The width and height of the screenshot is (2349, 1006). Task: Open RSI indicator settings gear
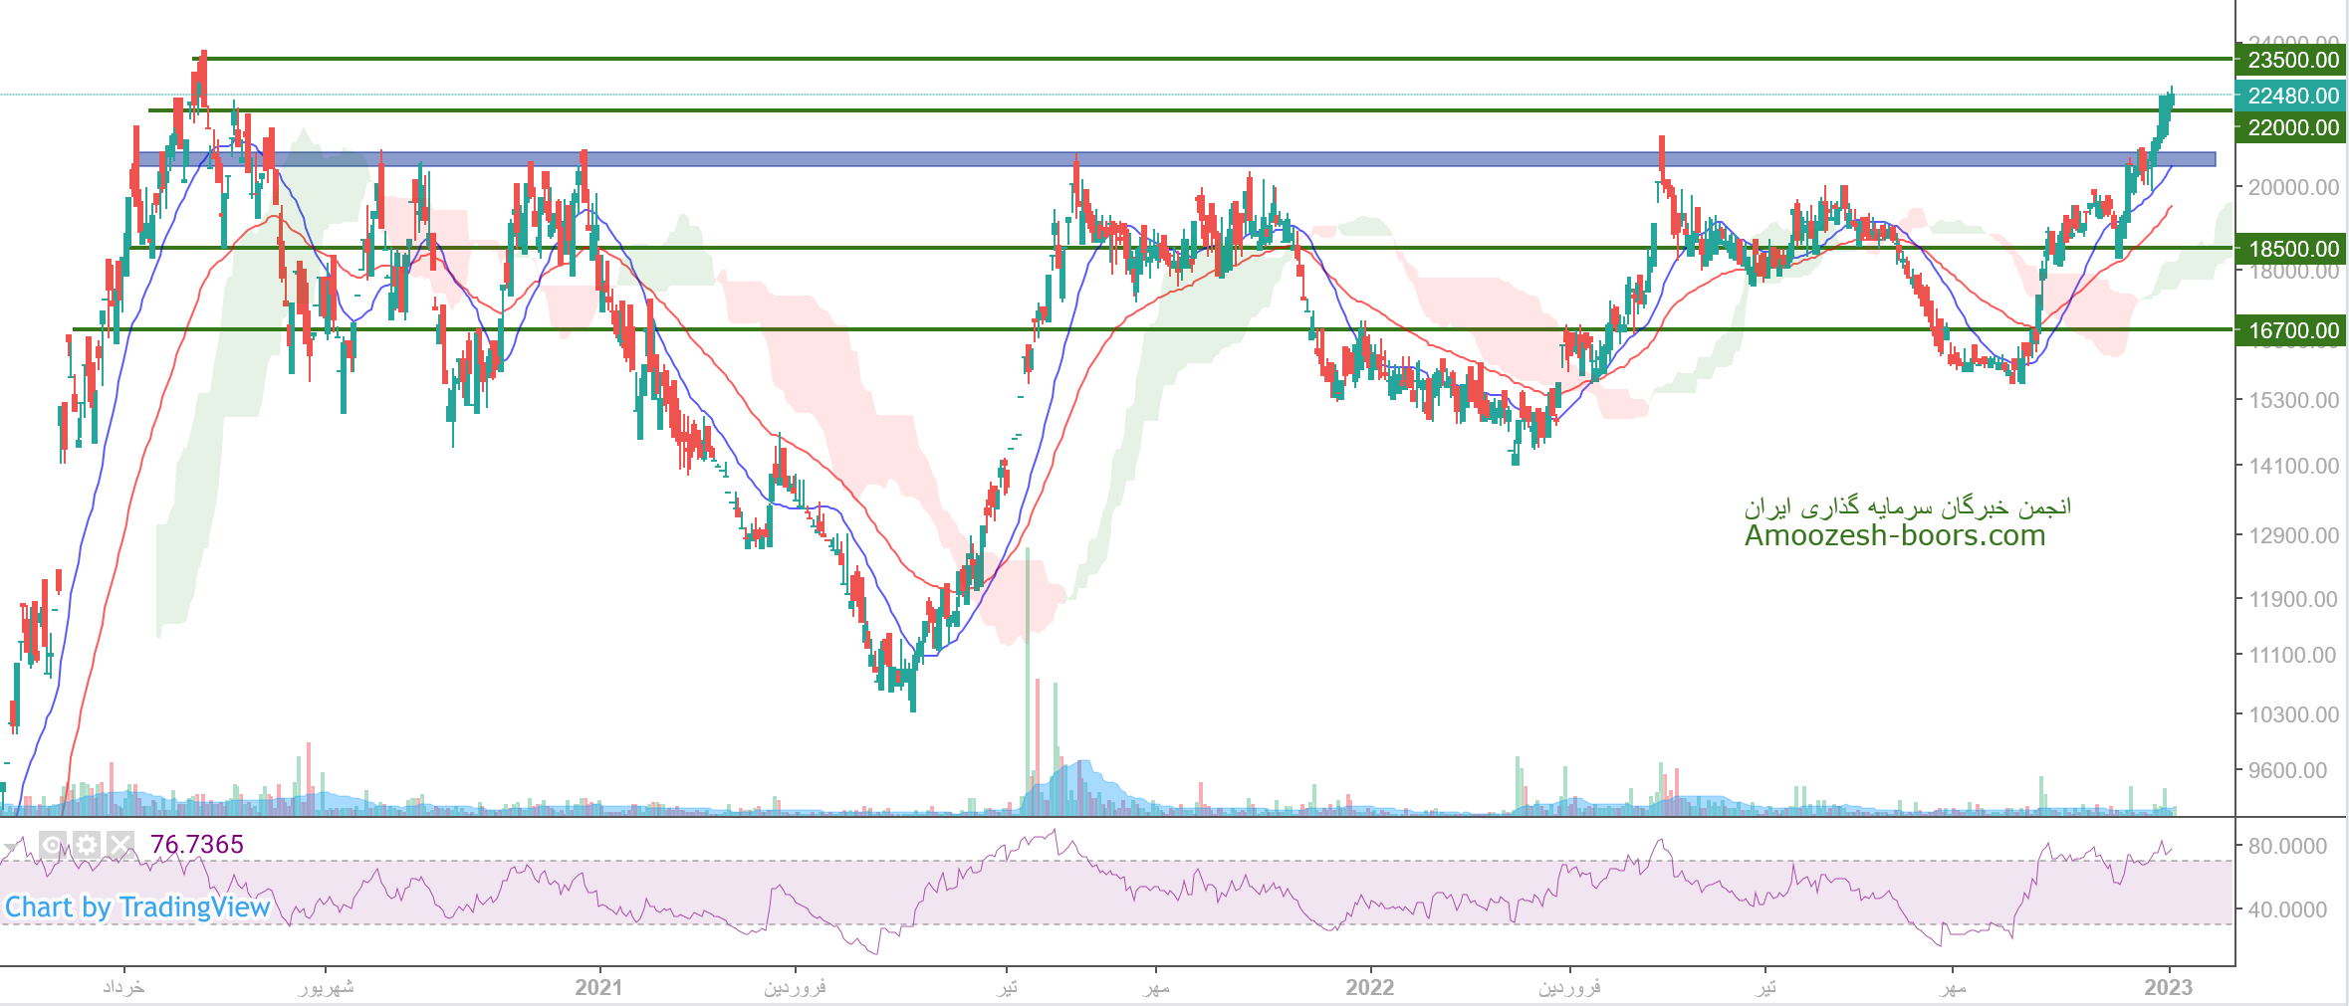point(87,846)
